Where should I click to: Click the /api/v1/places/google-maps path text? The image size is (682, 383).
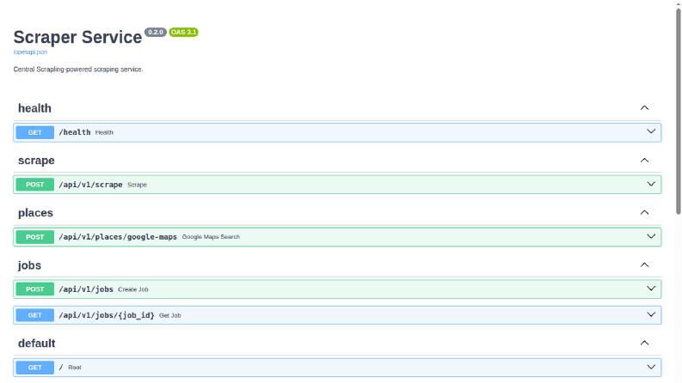(118, 237)
